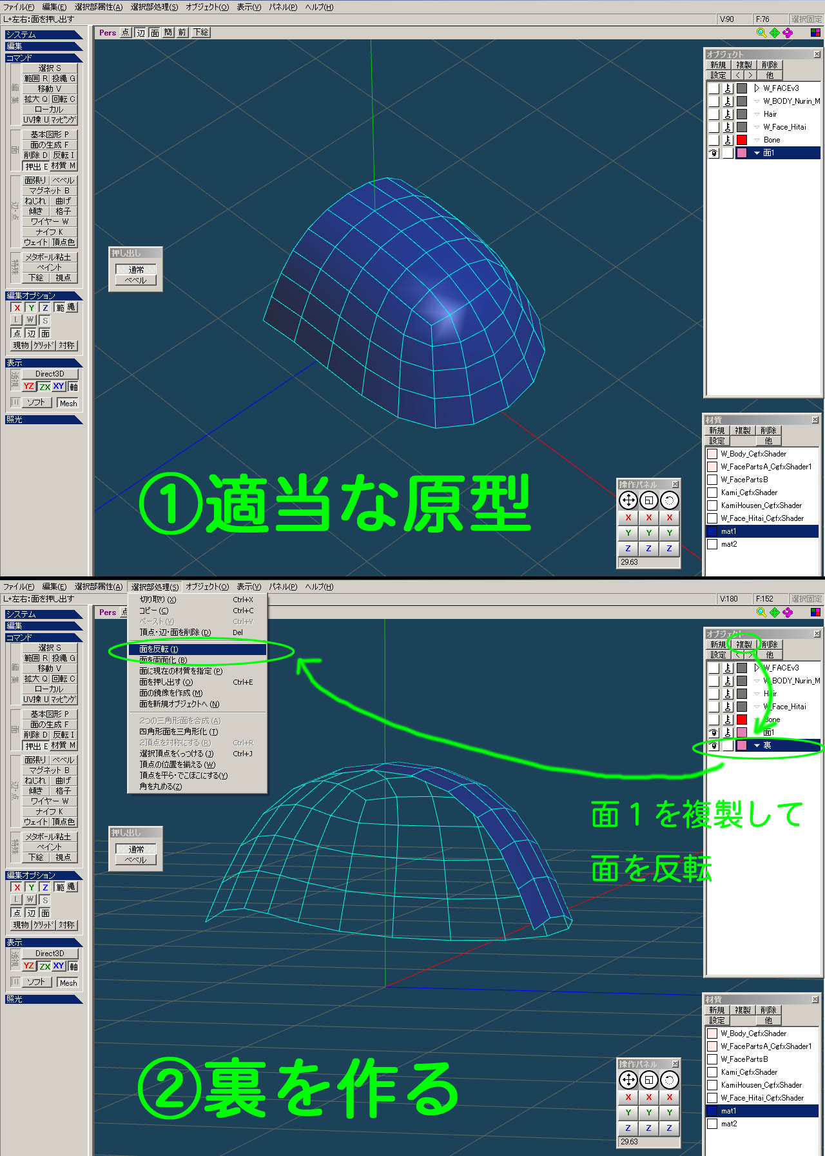Viewport: 825px width, 1156px height.
Task: Toggle the eye visibility of 面1 in step ① object list
Action: [713, 153]
